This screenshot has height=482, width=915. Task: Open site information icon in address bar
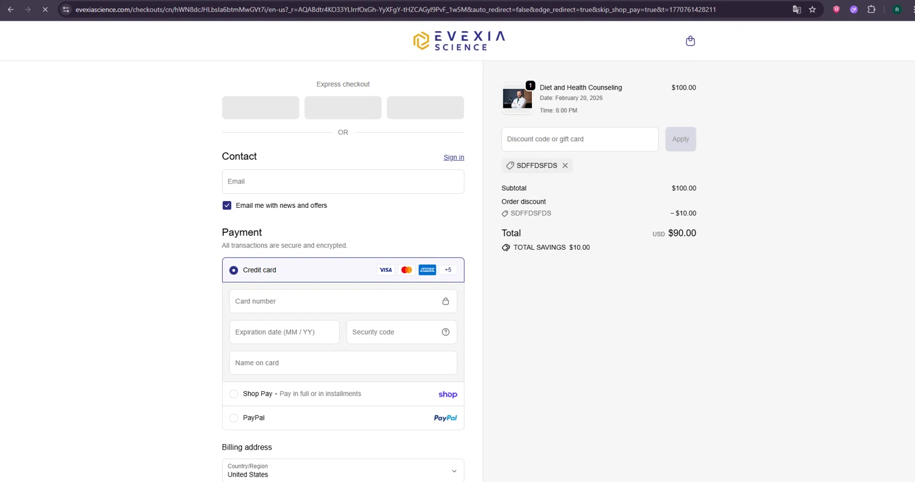coord(66,9)
